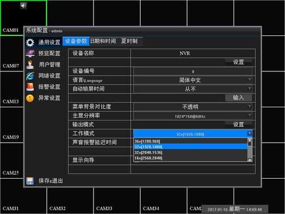Select 报警设置 menu label
285x214 pixels.
pos(50,87)
